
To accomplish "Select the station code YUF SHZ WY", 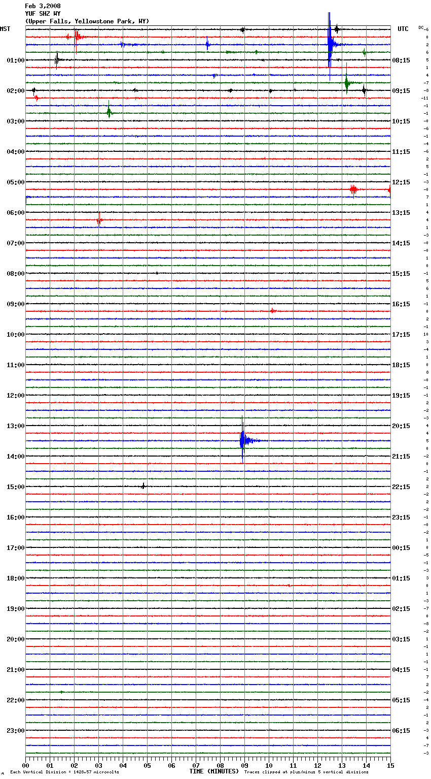I will point(43,14).
